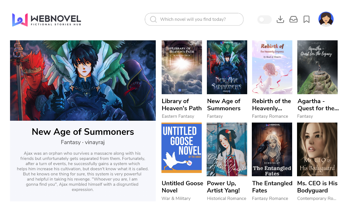The image size is (352, 203).
Task: Open The Entangled Fates cover image
Action: pyautogui.click(x=272, y=149)
